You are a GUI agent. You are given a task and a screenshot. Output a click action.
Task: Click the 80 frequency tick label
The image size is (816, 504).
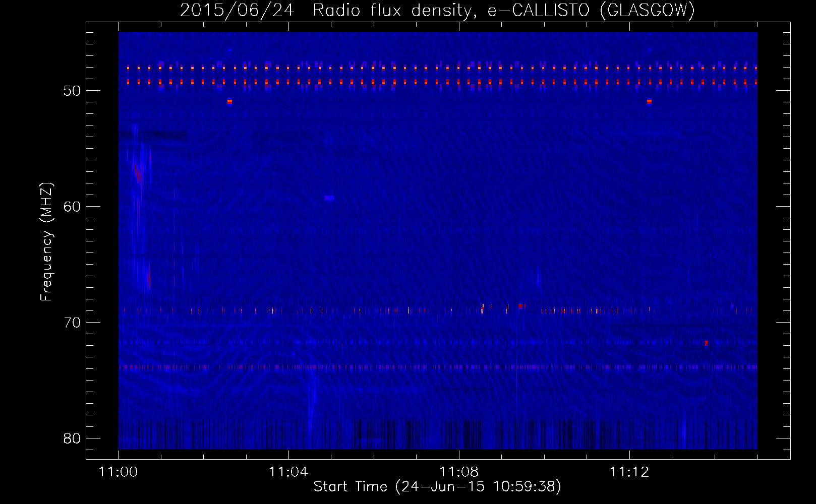click(73, 438)
